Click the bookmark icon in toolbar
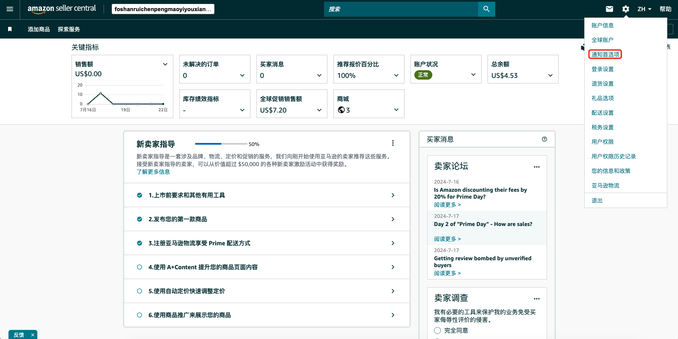Screen dimensions: 678x339 10,29
